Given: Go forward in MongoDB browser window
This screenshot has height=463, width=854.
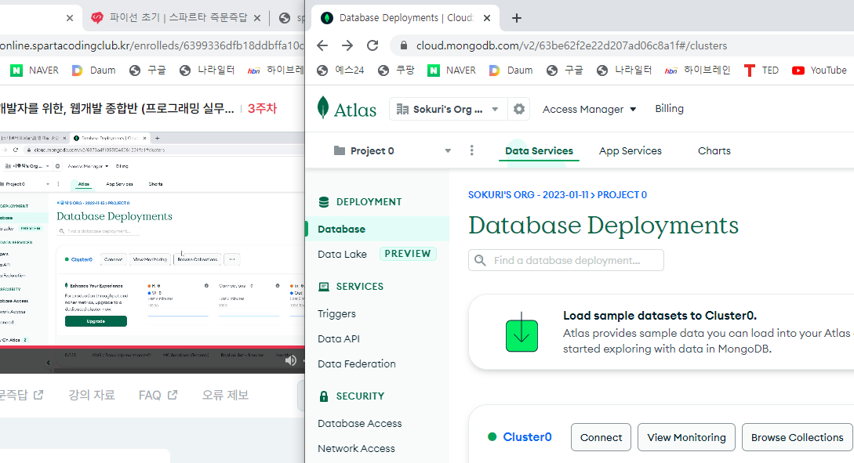Looking at the screenshot, I should [x=347, y=45].
